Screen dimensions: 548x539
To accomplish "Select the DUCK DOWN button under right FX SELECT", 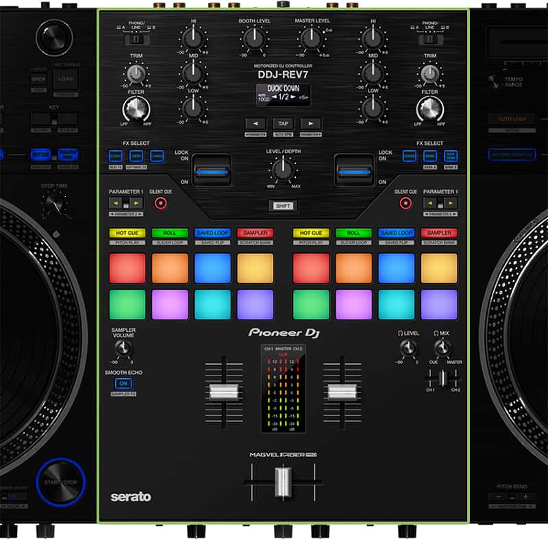I will coord(451,156).
